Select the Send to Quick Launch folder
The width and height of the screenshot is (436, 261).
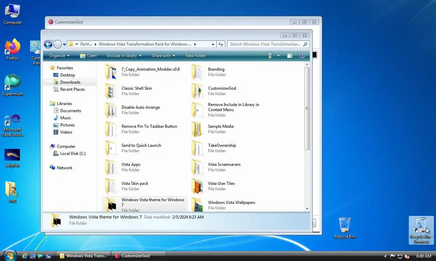(145, 148)
